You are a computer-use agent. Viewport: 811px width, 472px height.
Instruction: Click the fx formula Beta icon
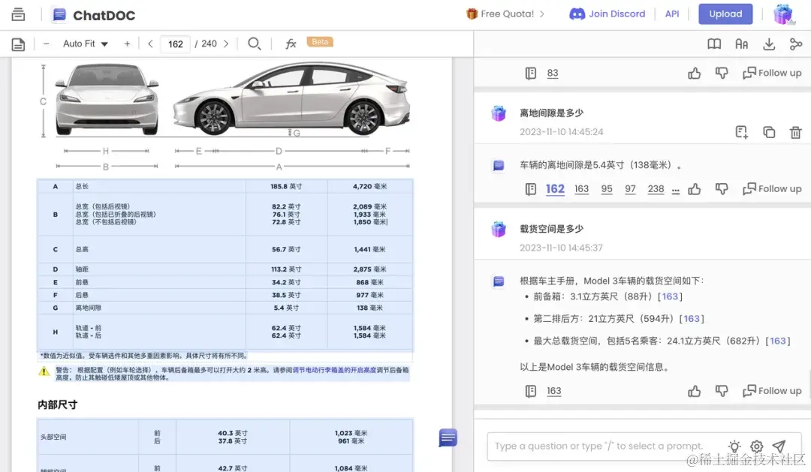pos(291,44)
